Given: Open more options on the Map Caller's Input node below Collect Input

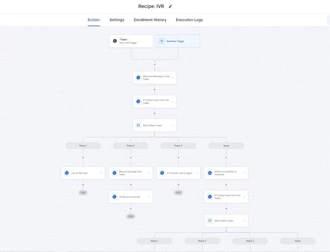Looking at the screenshot, I should pyautogui.click(x=173, y=125).
